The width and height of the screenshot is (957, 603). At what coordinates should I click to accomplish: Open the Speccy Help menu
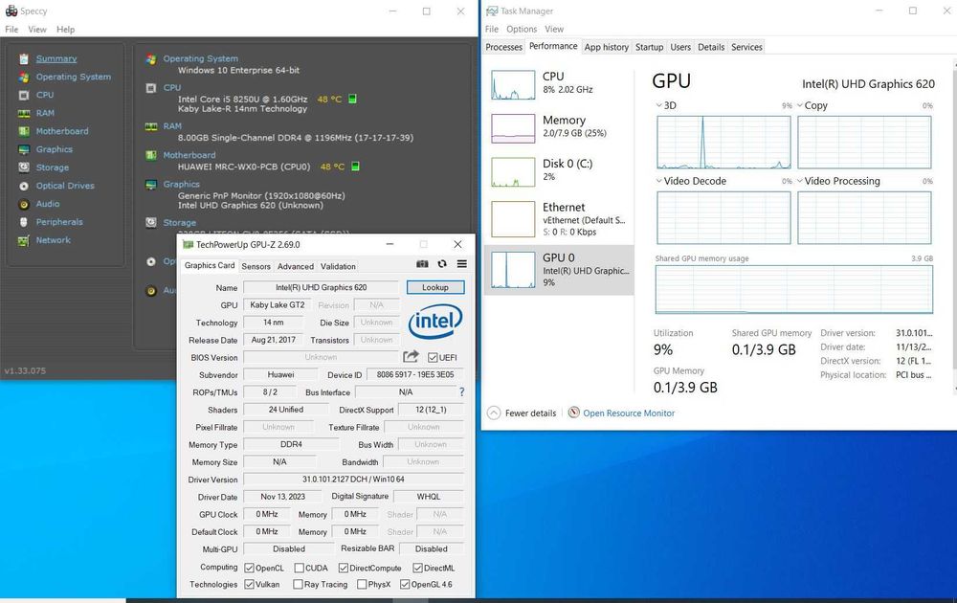click(x=66, y=30)
